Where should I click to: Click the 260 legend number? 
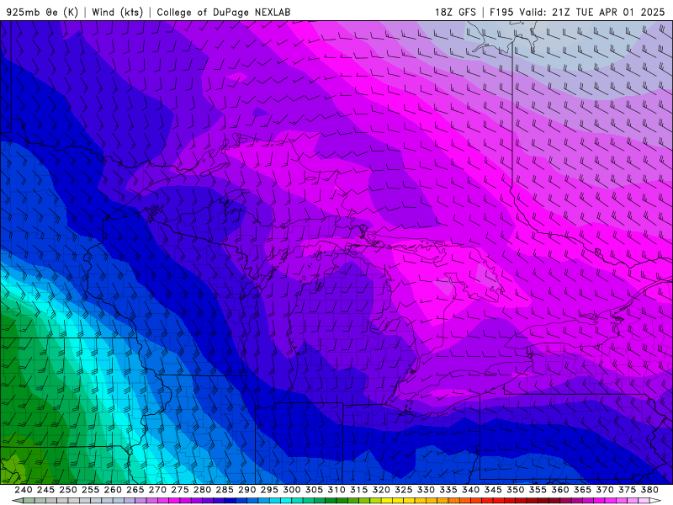tap(113, 490)
